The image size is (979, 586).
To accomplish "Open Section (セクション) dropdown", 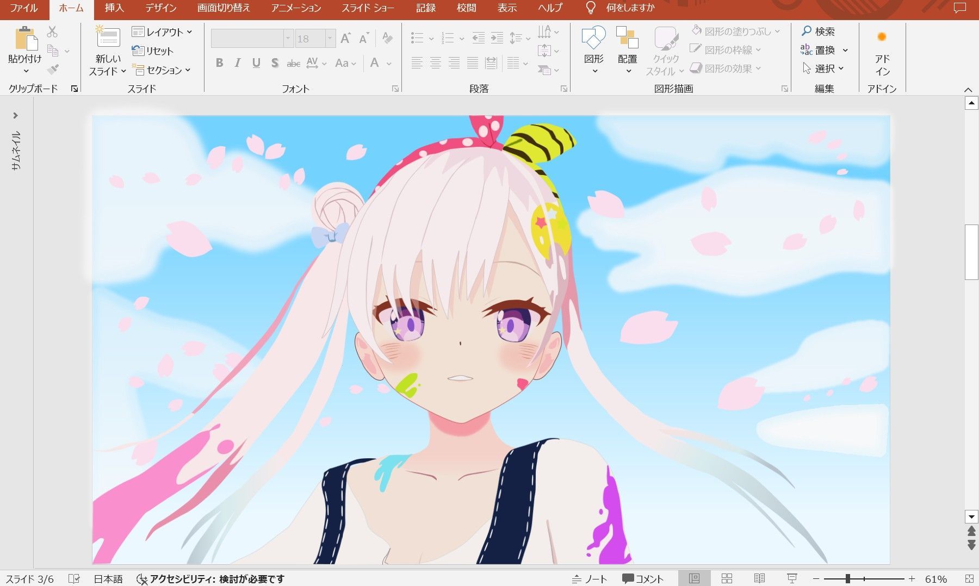I will point(162,70).
